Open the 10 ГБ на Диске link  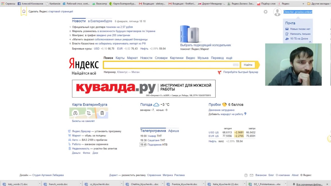click(299, 38)
